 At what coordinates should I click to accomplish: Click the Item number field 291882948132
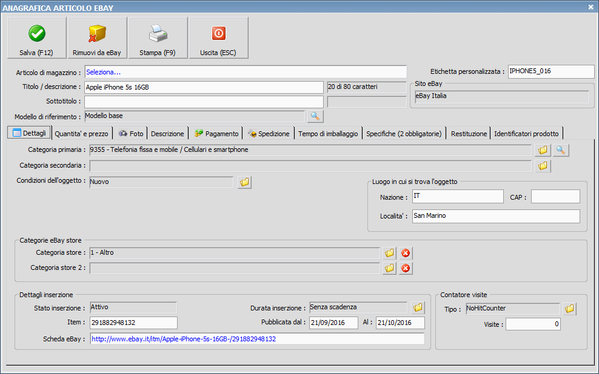point(134,323)
